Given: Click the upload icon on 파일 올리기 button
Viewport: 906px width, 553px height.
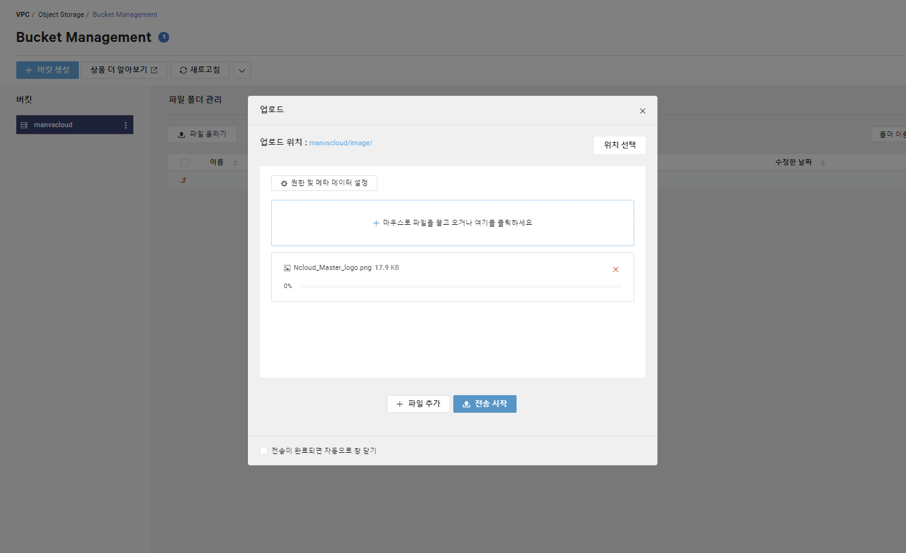Looking at the screenshot, I should pyautogui.click(x=181, y=134).
